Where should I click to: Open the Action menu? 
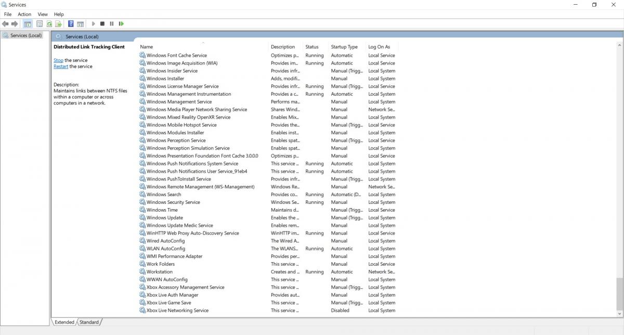pos(24,14)
